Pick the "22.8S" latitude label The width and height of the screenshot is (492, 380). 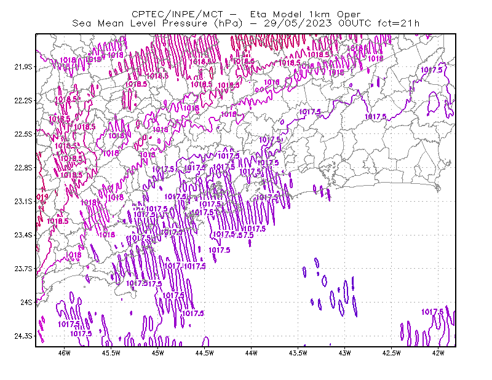(23, 168)
